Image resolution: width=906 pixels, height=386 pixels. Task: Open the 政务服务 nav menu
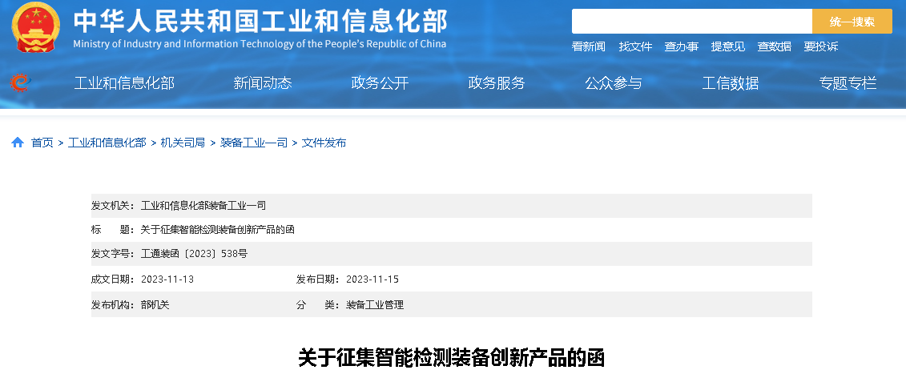tap(497, 83)
